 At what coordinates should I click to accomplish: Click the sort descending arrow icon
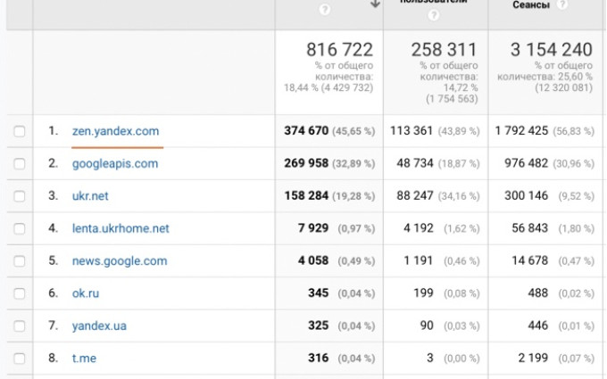[375, 4]
